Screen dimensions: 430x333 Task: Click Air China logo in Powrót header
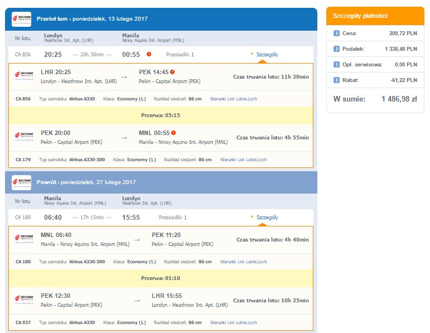tap(21, 182)
